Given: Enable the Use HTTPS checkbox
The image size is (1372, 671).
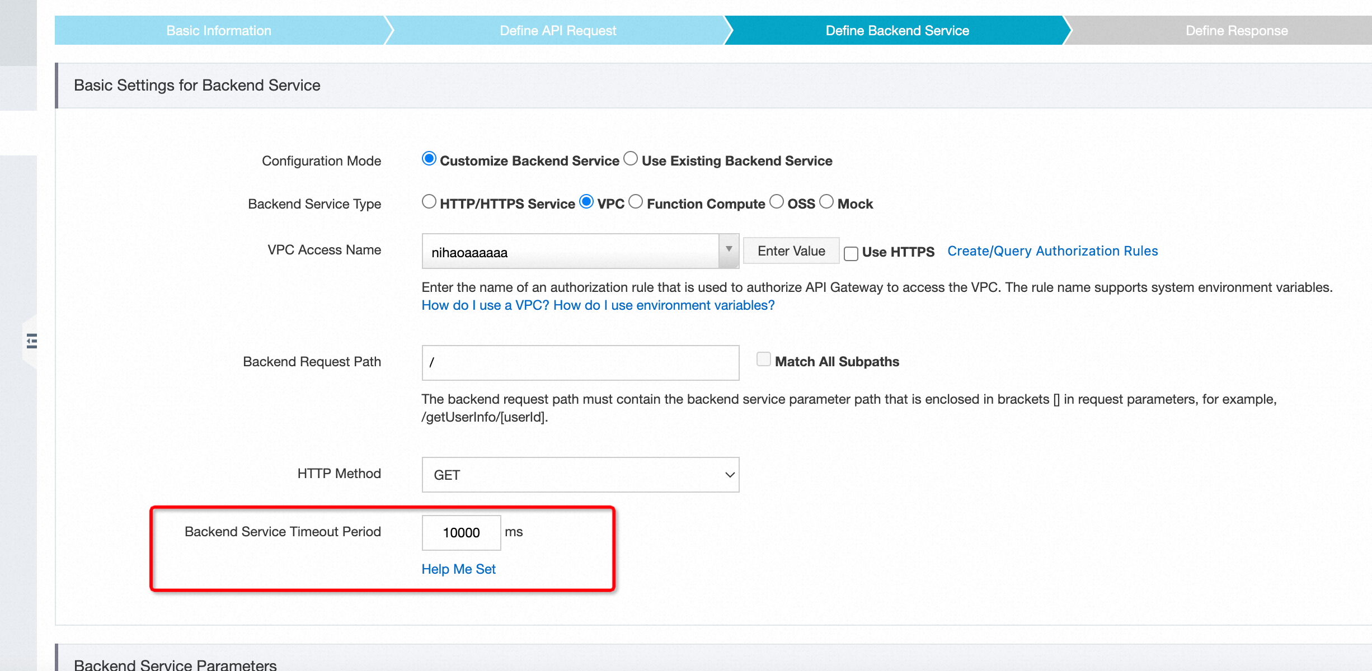Looking at the screenshot, I should point(851,253).
